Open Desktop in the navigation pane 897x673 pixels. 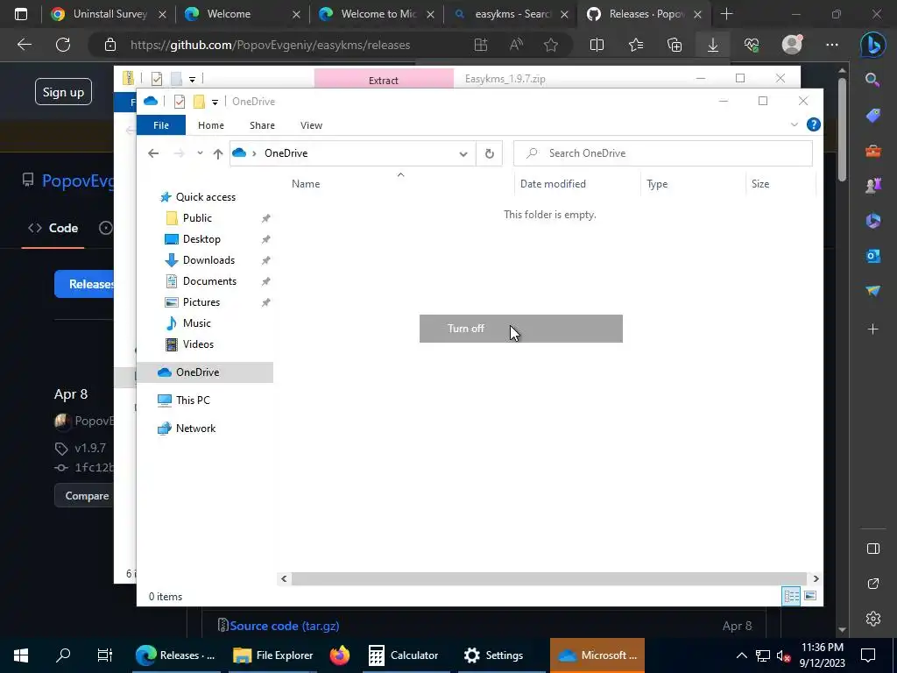coord(201,239)
